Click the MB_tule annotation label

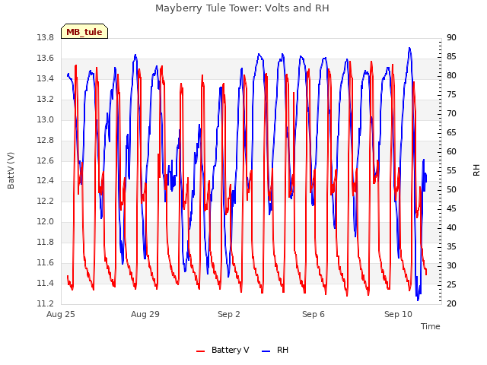pyautogui.click(x=84, y=32)
